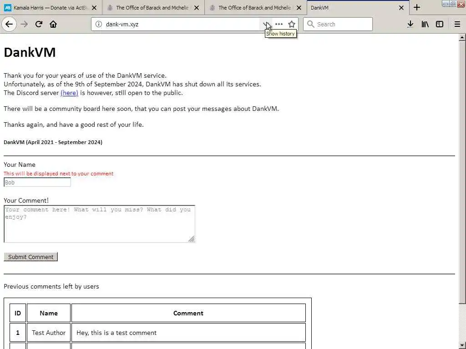Click 'Previous comments left by users' text
Image resolution: width=466 pixels, height=349 pixels.
[51, 286]
